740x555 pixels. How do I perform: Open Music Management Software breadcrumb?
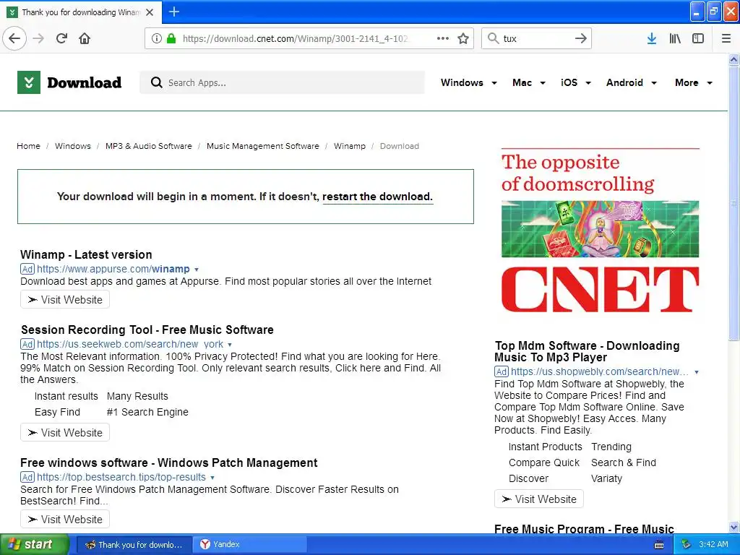263,146
